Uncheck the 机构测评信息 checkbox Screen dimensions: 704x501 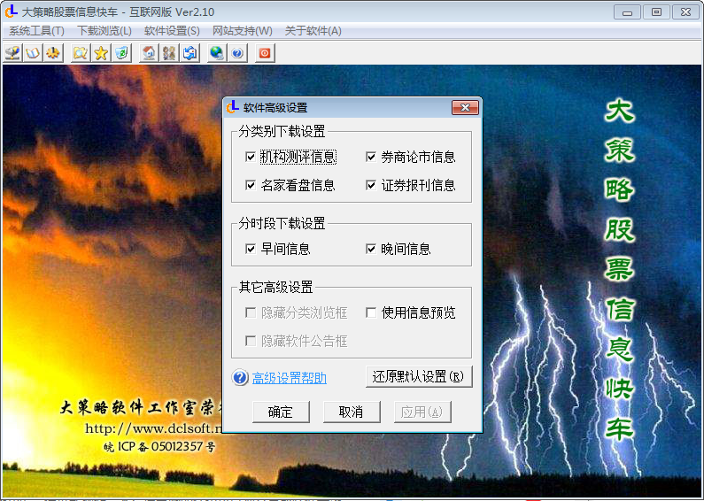(x=251, y=158)
